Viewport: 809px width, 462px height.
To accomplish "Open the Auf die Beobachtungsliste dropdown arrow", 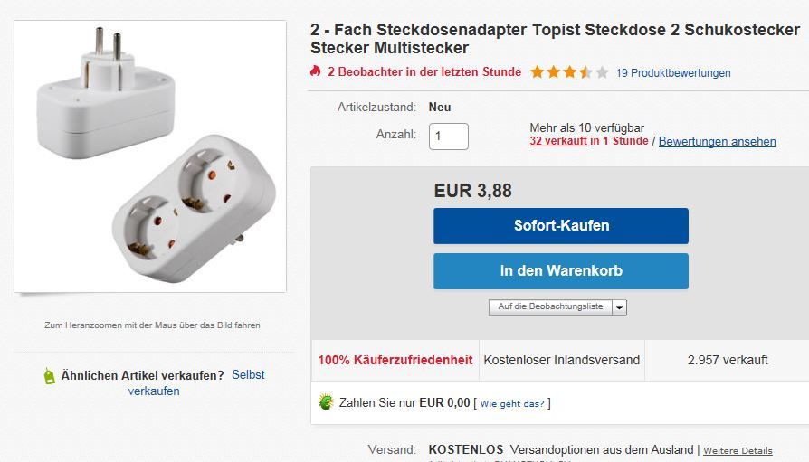I will coord(619,307).
